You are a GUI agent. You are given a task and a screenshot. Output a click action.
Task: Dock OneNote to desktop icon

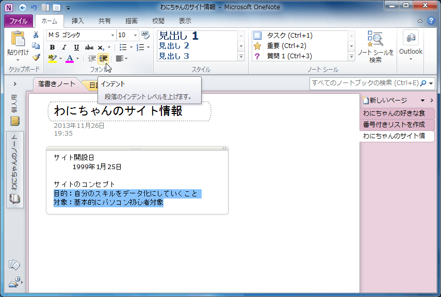pyautogui.click(x=45, y=8)
